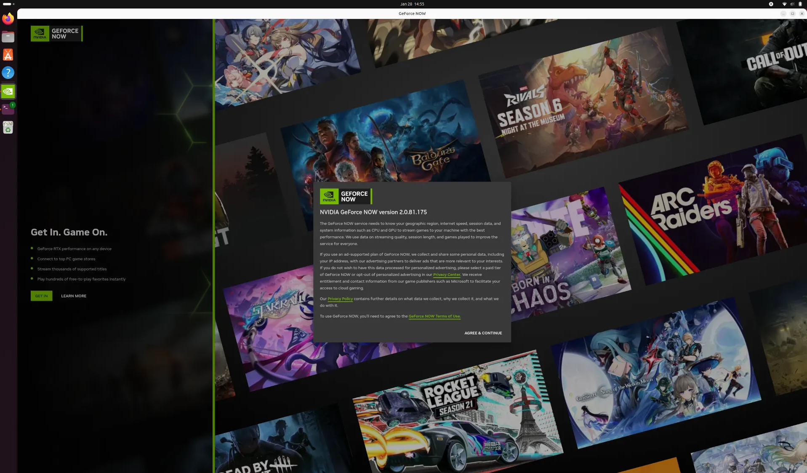Open the volume tray icon
This screenshot has height=473, width=807.
(x=792, y=4)
